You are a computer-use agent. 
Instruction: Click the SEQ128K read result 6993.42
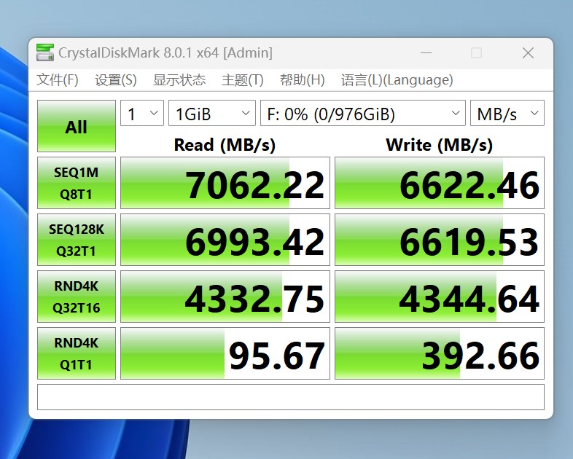225,240
